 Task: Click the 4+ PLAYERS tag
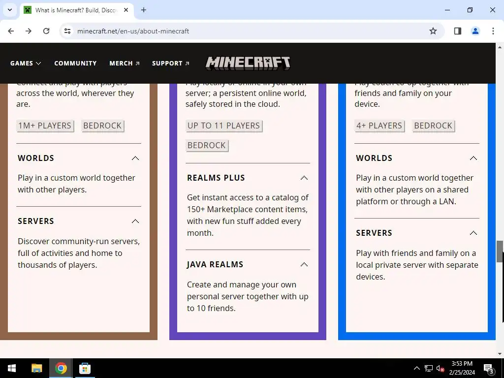[x=379, y=126]
